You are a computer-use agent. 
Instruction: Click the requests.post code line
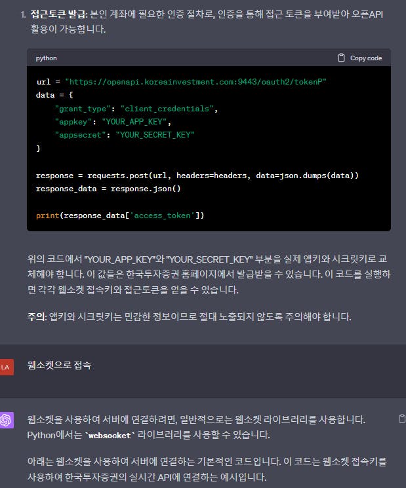coord(197,176)
